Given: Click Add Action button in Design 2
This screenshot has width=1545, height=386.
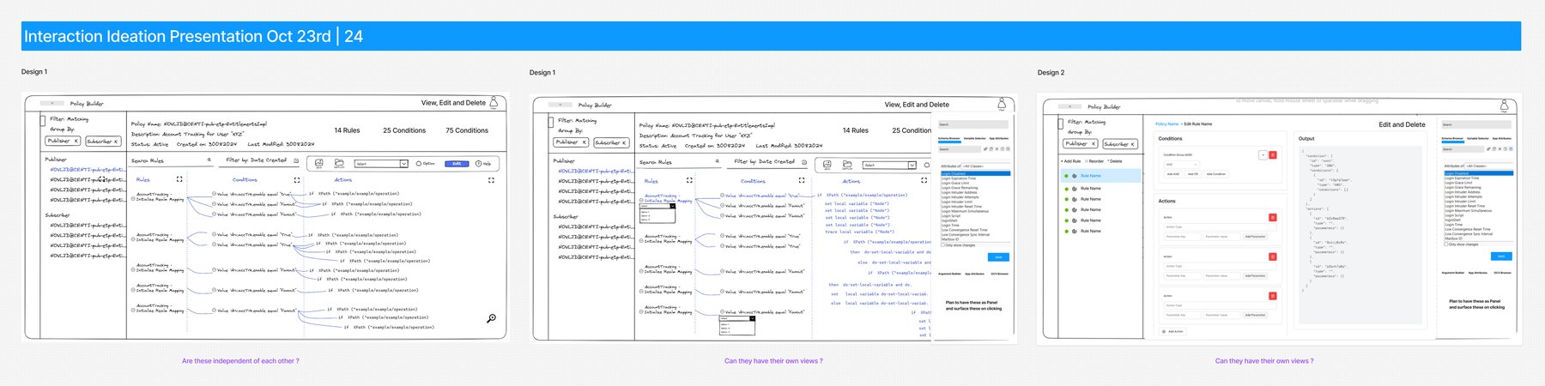Looking at the screenshot, I should click(1173, 331).
